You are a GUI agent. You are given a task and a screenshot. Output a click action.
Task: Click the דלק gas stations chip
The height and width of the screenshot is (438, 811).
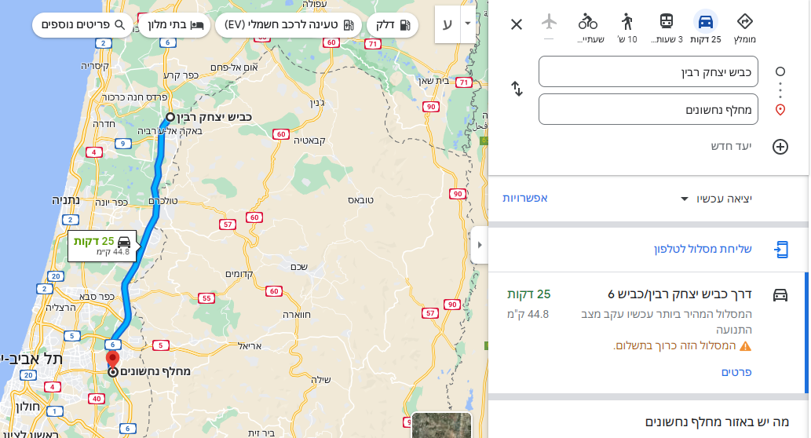point(393,25)
